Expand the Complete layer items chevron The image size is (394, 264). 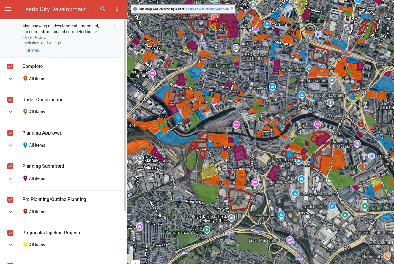(10, 79)
